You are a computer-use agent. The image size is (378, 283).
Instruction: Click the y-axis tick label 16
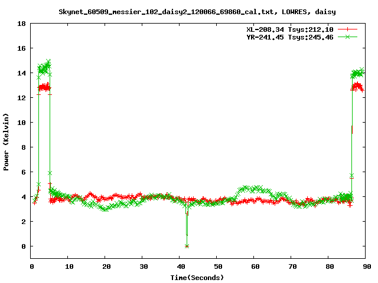[x=21, y=48]
